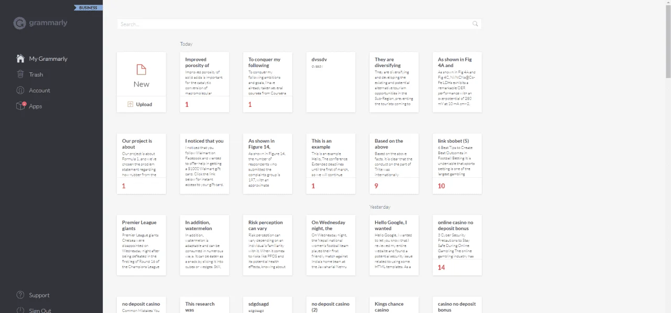Click issue count 10 on 'link sbobet (5)'
The image size is (671, 313).
[x=441, y=186]
